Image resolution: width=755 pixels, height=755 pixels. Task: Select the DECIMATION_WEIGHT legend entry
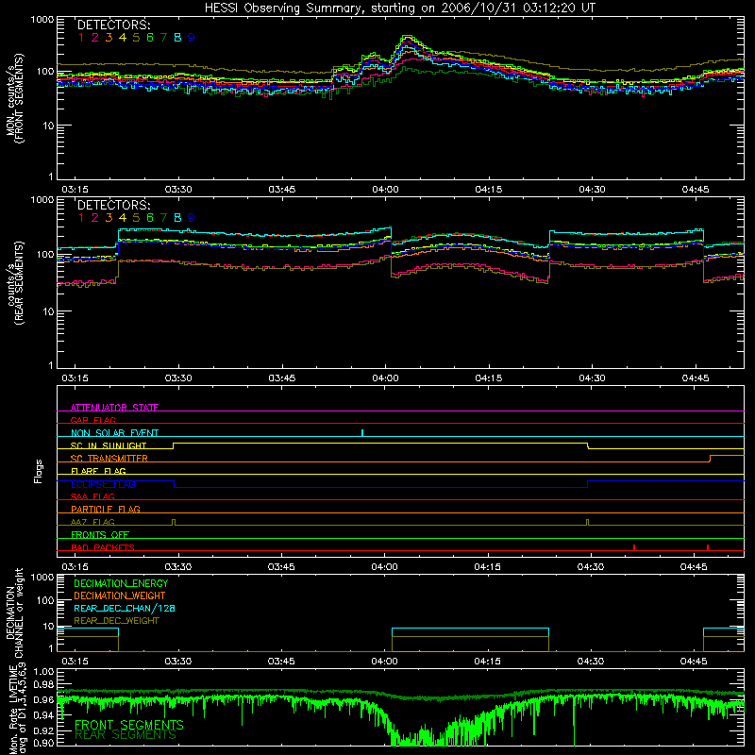(120, 596)
